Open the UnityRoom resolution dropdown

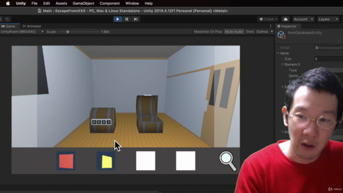click(x=22, y=32)
